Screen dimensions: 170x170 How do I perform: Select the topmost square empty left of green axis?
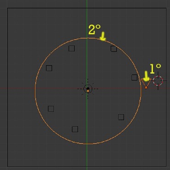coord(72,48)
